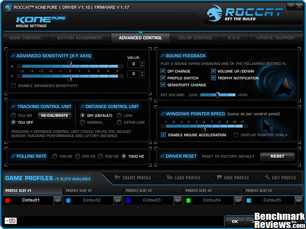Click the Load Profile folder icon
The height and width of the screenshot is (229, 306).
170,178
